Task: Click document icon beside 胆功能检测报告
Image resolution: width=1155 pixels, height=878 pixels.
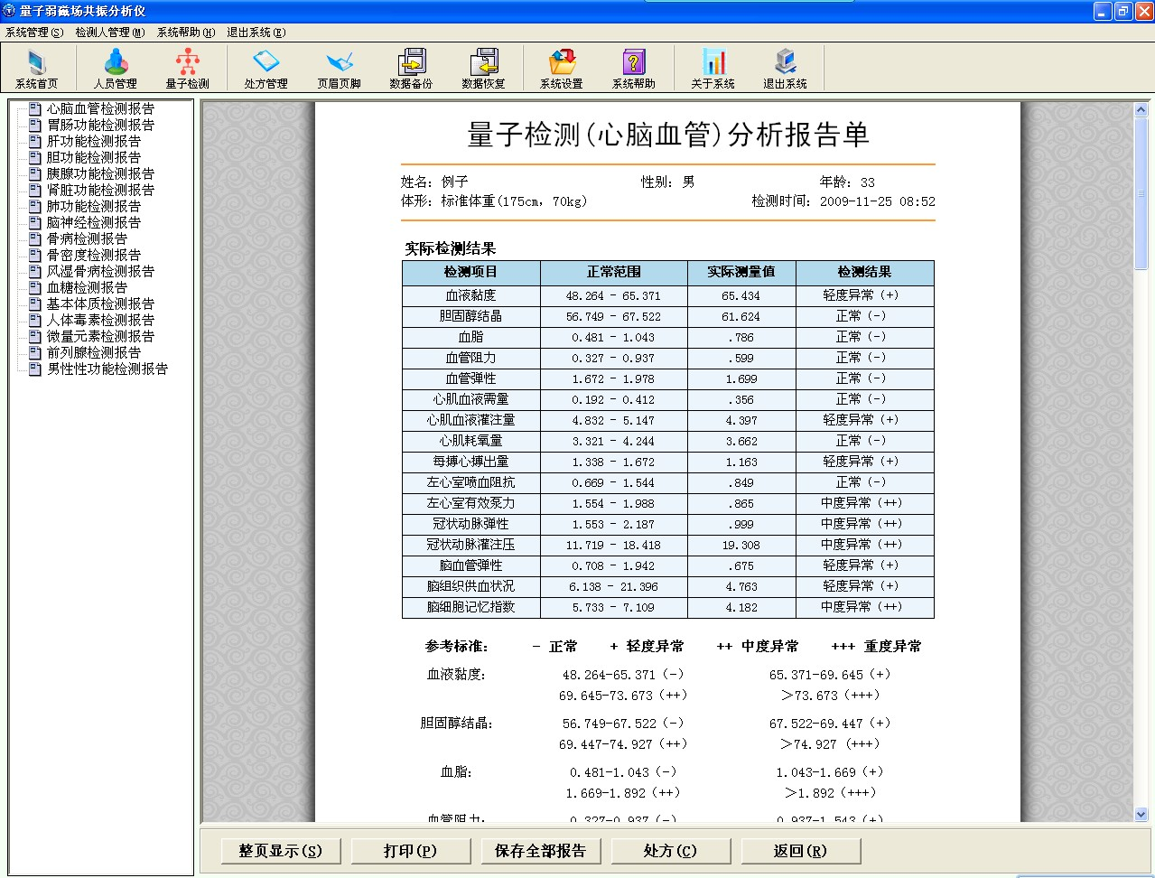Action: click(35, 157)
